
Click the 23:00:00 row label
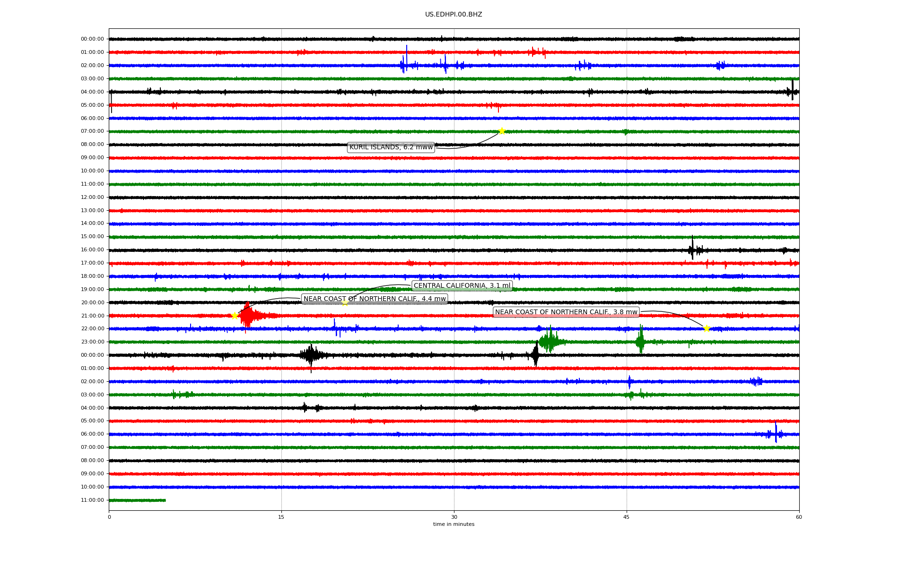tap(92, 342)
